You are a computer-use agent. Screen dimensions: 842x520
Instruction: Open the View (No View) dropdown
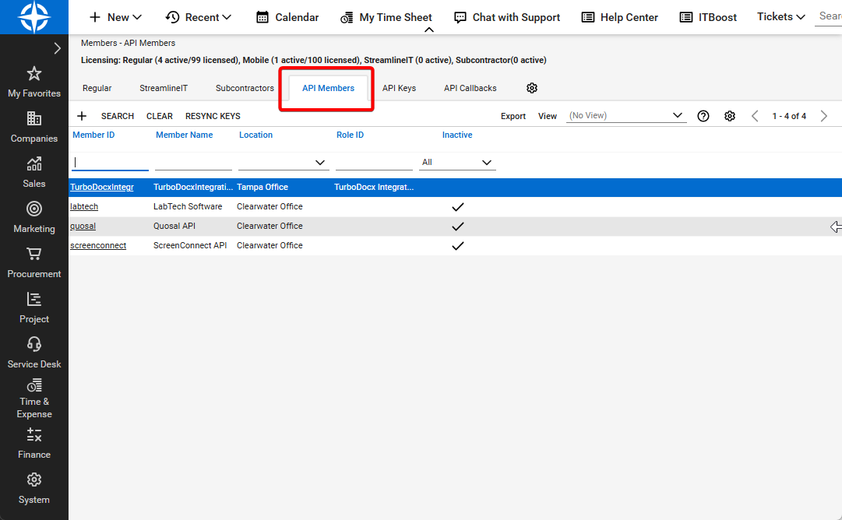coord(626,115)
